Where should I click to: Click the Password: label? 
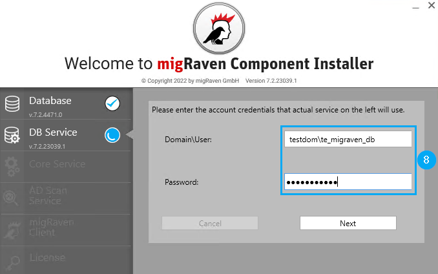coord(182,182)
